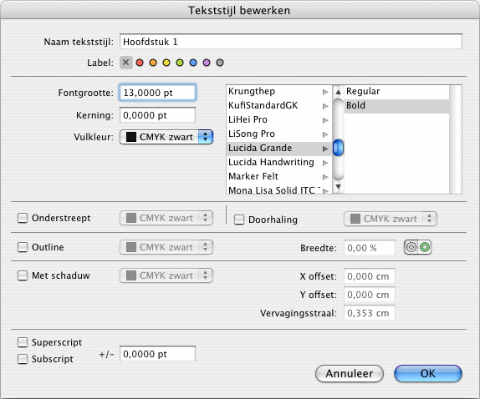Click the green outline position icon

[425, 247]
